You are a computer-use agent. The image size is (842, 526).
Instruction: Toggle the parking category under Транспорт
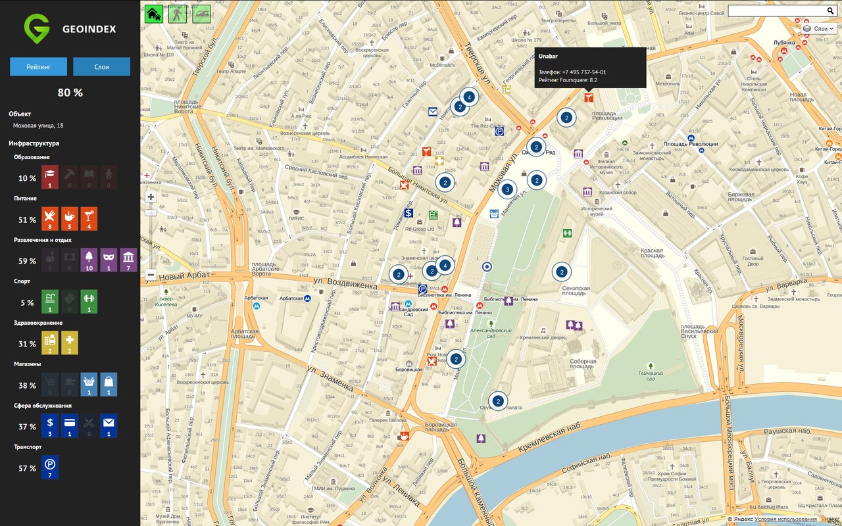click(x=50, y=467)
